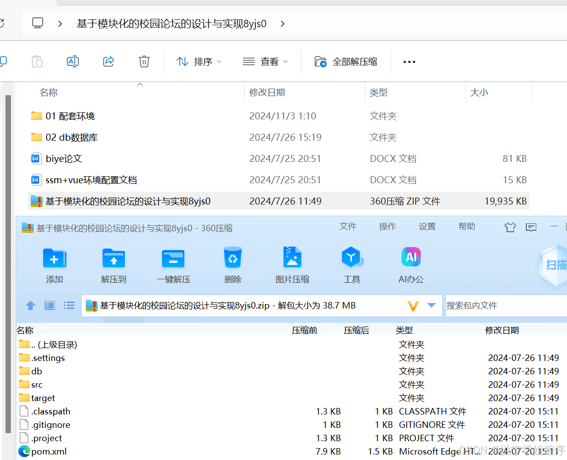This screenshot has width=567, height=460.
Task: Select the db folder in archive
Action: [x=30, y=371]
